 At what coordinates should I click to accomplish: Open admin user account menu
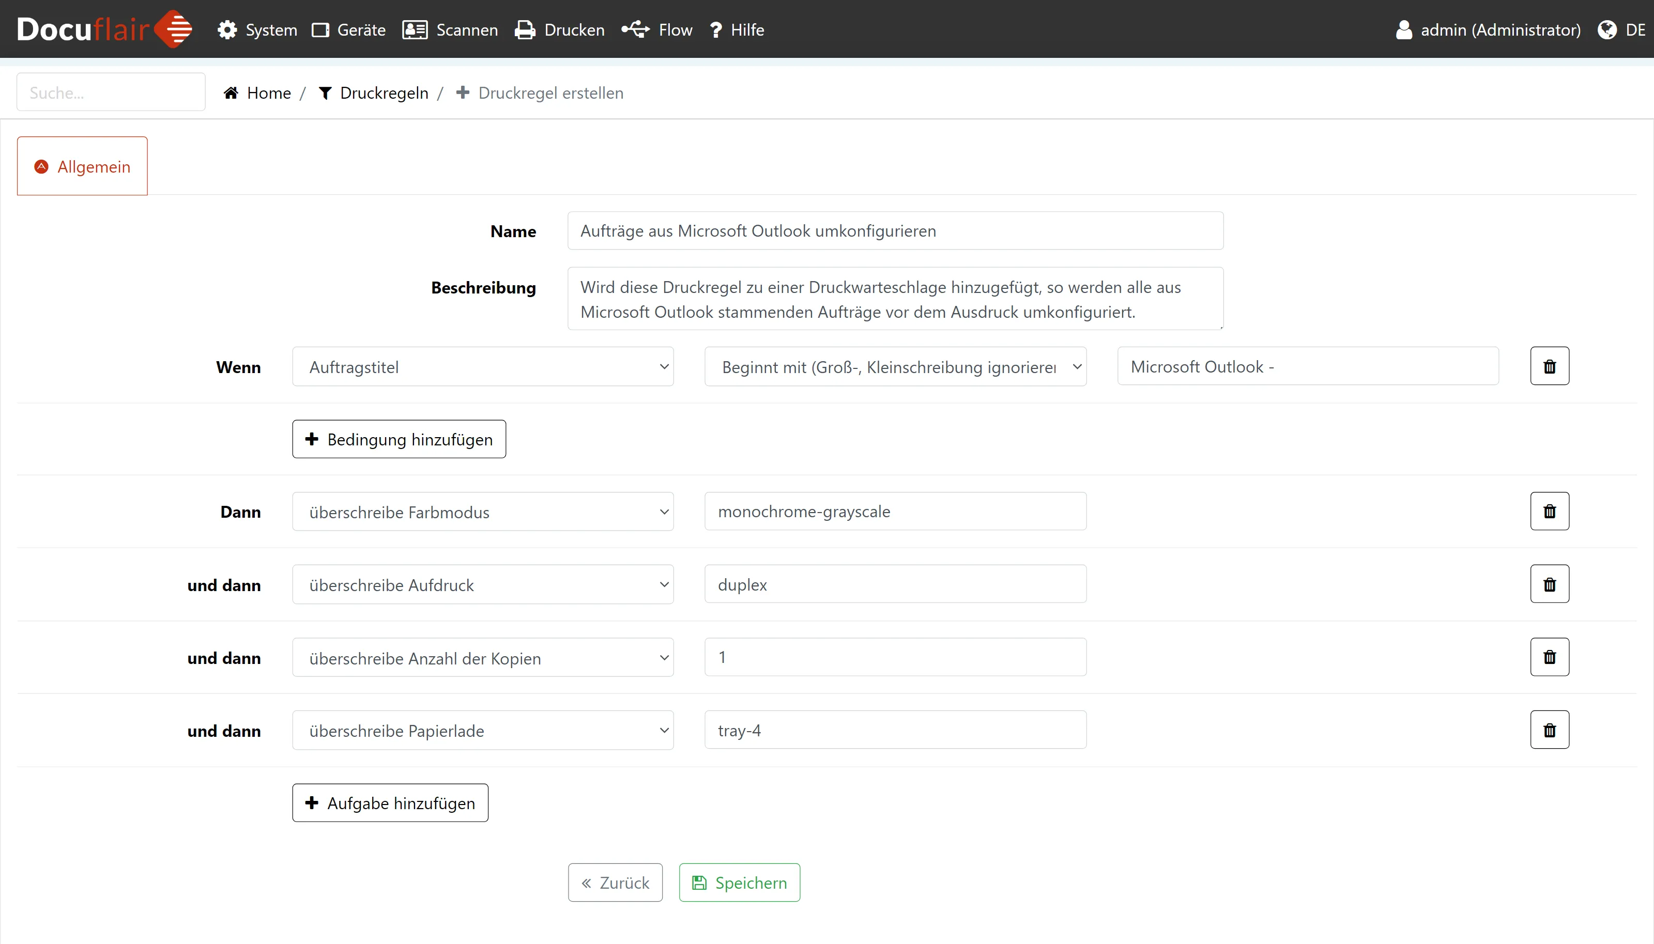click(x=1488, y=30)
